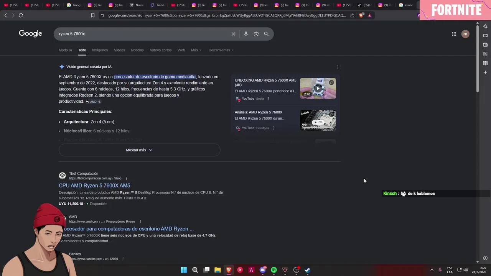Click the taskbar volume speaker icon

click(466, 270)
